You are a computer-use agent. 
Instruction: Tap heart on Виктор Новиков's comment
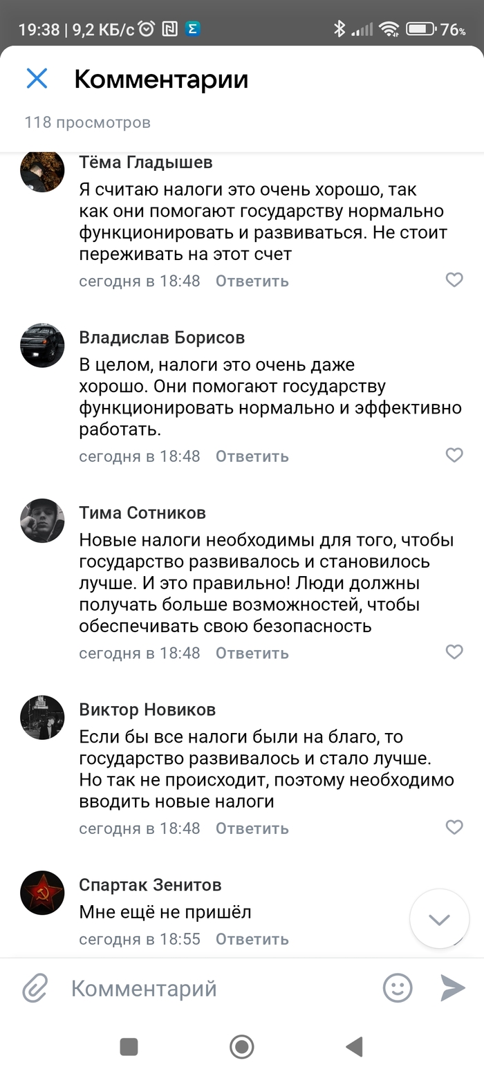454,827
